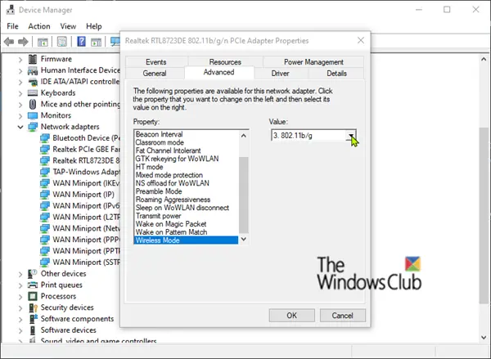Viewport: 491px width, 359px height.
Task: Click OK in adapter properties
Action: (x=292, y=316)
